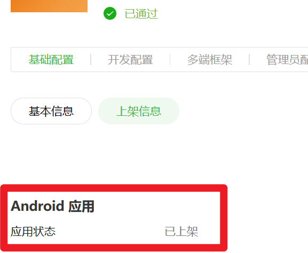Click the divider between 基础配置 and 开发配置
Image resolution: width=308 pixels, height=253 pixels.
pyautogui.click(x=91, y=60)
